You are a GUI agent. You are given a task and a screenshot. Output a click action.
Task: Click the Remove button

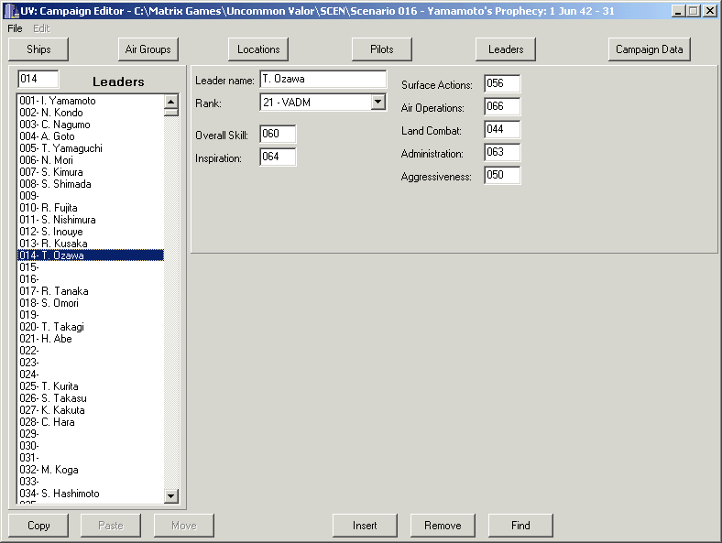[443, 526]
